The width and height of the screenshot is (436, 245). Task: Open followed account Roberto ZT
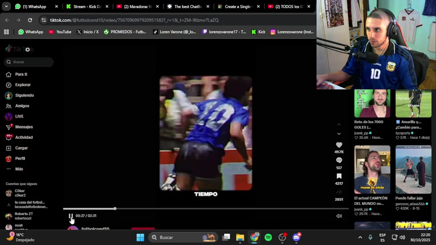pyautogui.click(x=23, y=216)
